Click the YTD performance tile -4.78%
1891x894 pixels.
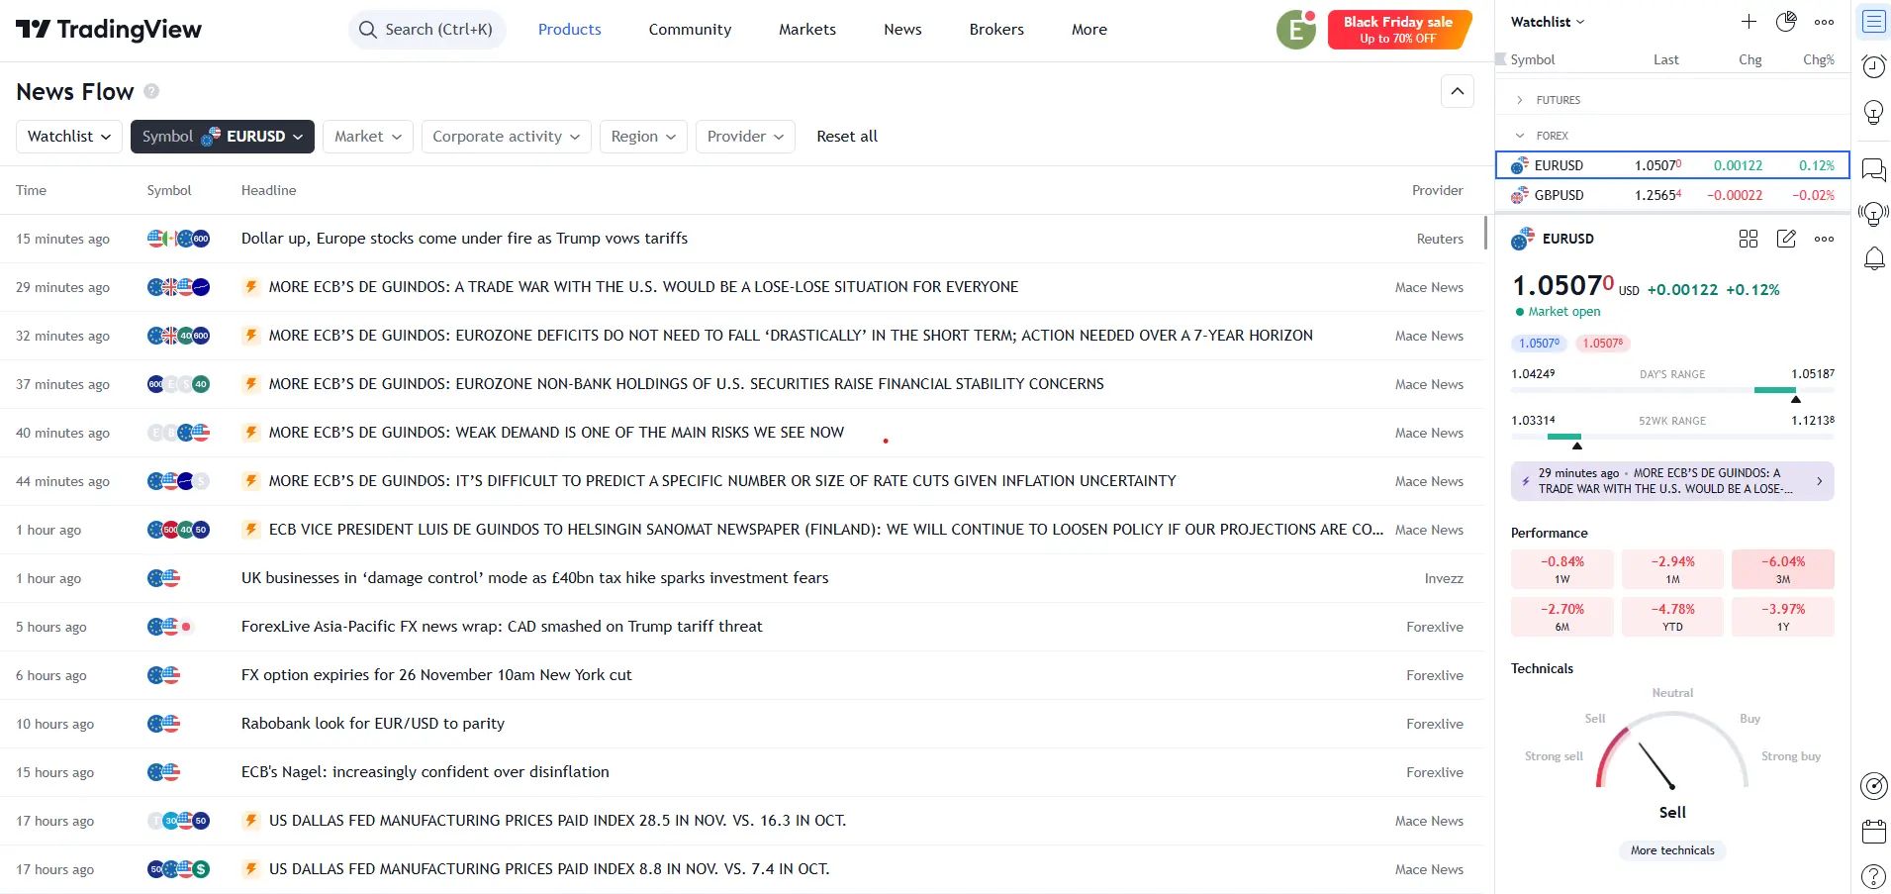tap(1672, 617)
